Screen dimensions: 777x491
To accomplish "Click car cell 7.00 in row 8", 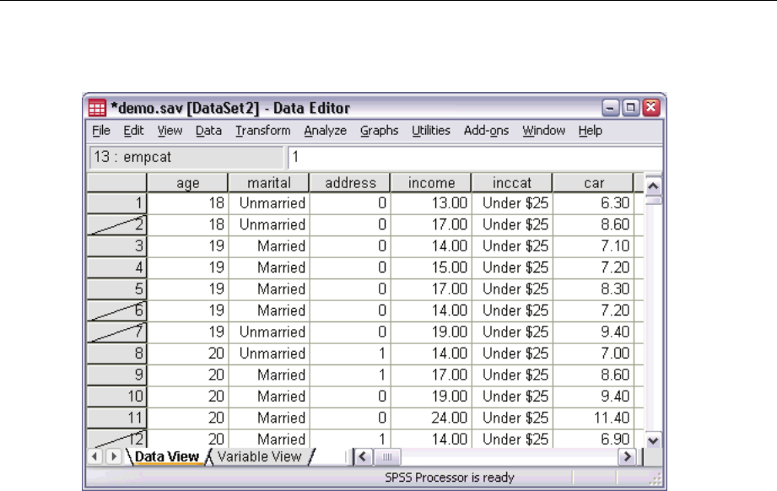I will click(594, 353).
